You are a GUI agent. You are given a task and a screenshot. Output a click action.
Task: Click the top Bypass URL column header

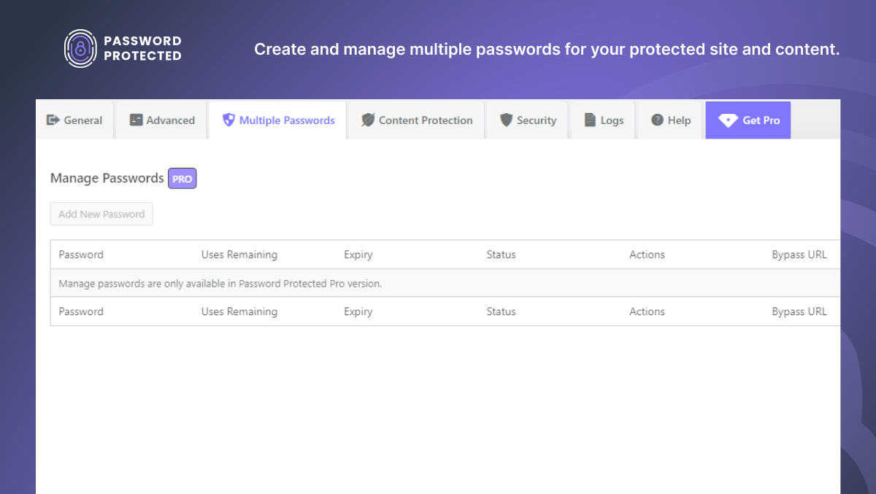(x=799, y=255)
